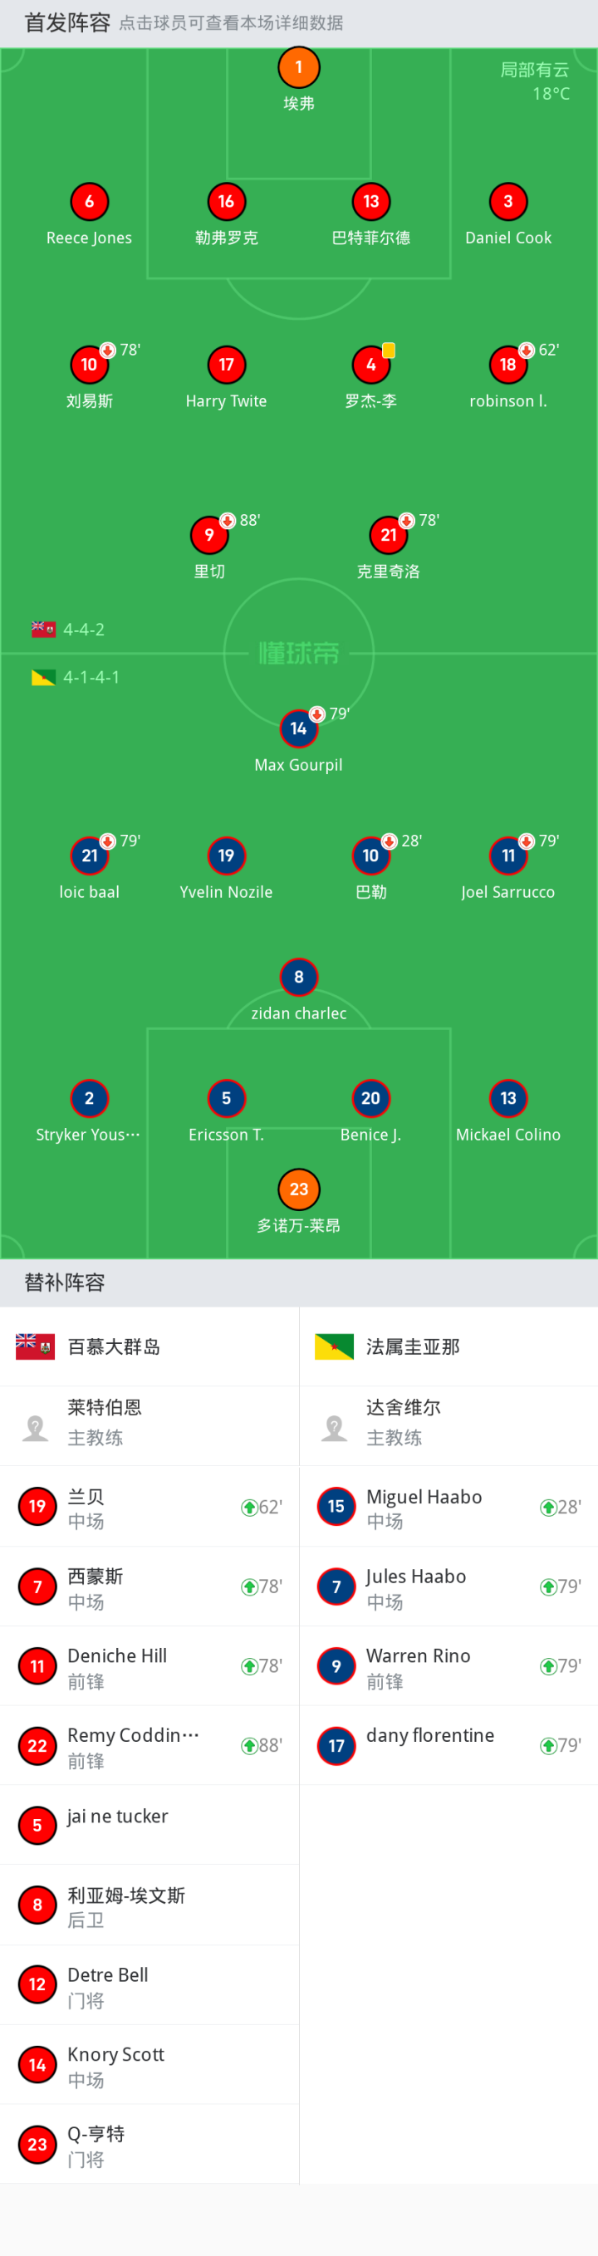Select zidan charlec number 8 badge
Image resolution: width=598 pixels, height=2256 pixels.
click(298, 978)
